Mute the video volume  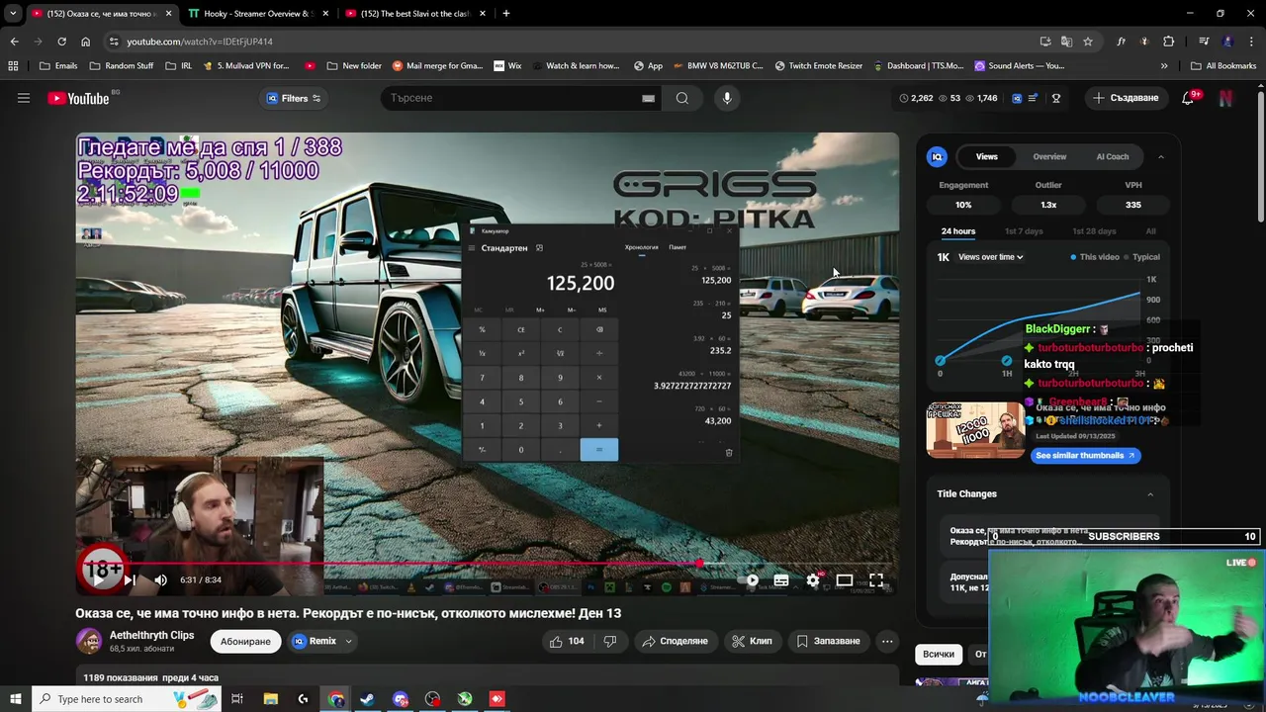(x=160, y=580)
